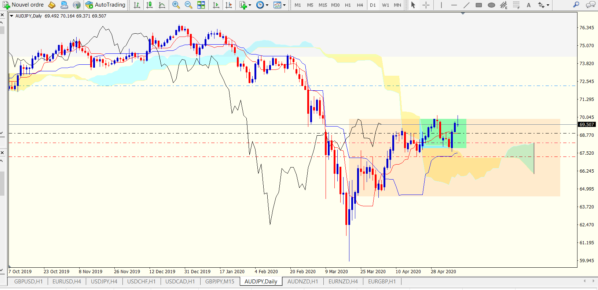Select the draw rectangle tool
The height and width of the screenshot is (290, 598).
coord(479,5)
